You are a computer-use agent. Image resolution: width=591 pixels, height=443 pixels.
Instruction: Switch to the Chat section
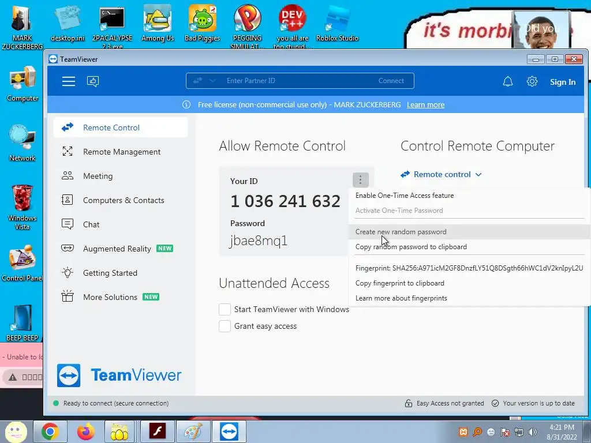point(121,224)
